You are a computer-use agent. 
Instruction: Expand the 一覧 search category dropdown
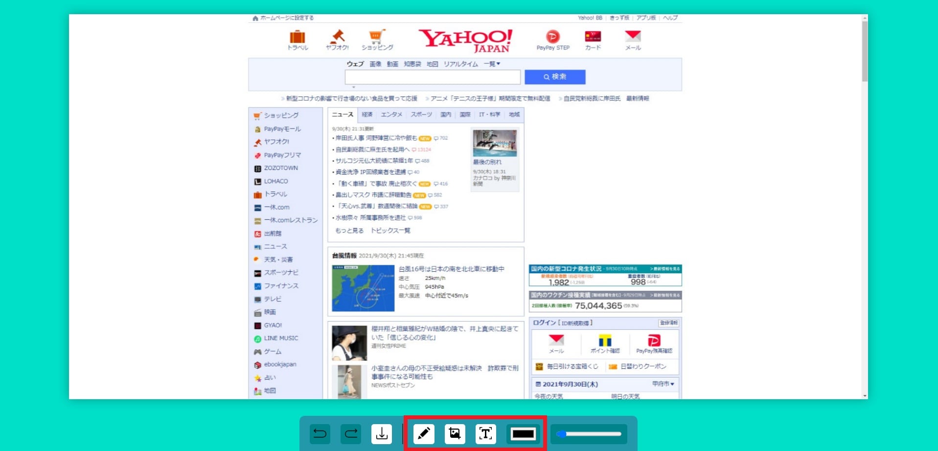tap(492, 64)
